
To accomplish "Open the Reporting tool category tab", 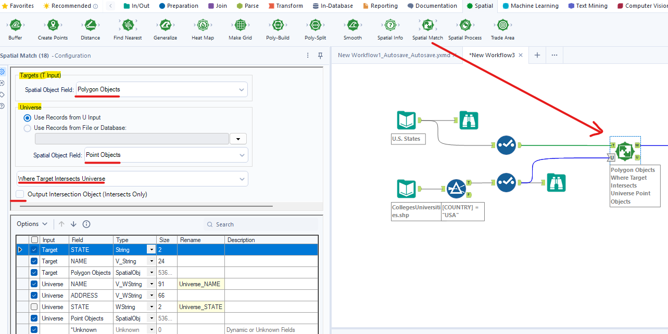I will pos(380,6).
